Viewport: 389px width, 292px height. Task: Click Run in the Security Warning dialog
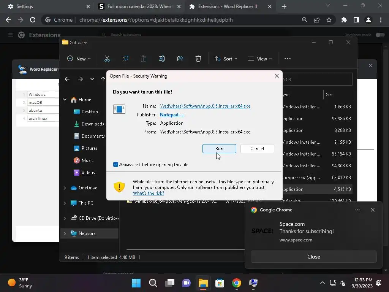(219, 149)
